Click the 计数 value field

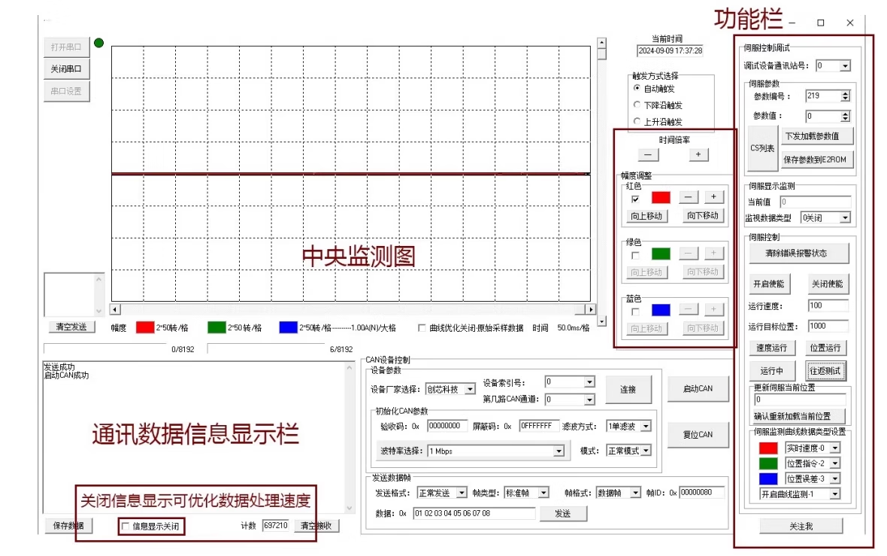pos(275,526)
